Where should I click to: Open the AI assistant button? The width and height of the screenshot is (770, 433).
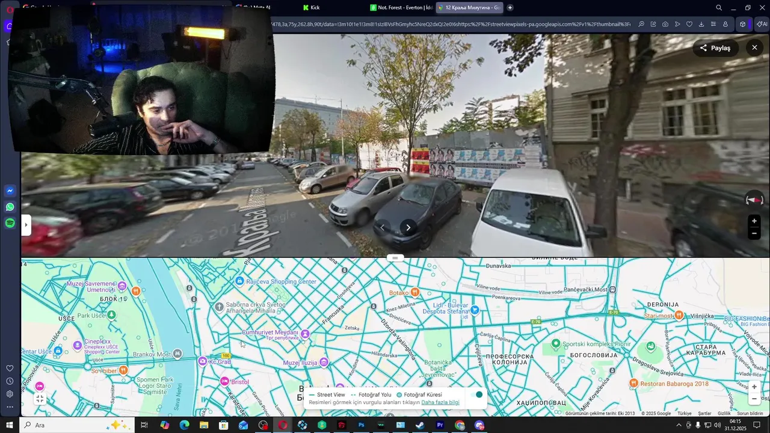click(x=762, y=24)
